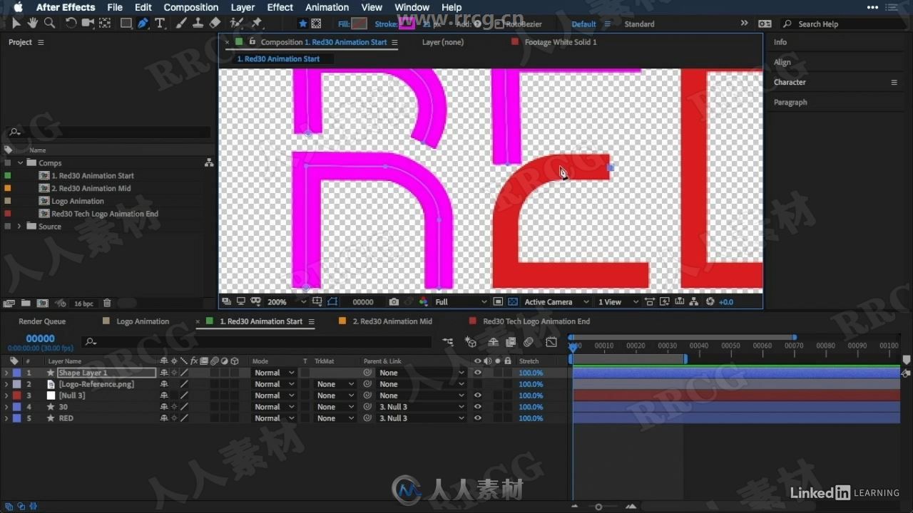
Task: Select the Puppet Pin tool
Action: pyautogui.click(x=257, y=24)
